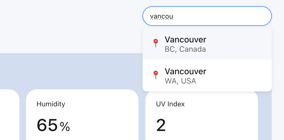The width and height of the screenshot is (284, 140).
Task: Click the partially visible card left of Humidity
Action: [x=10, y=115]
